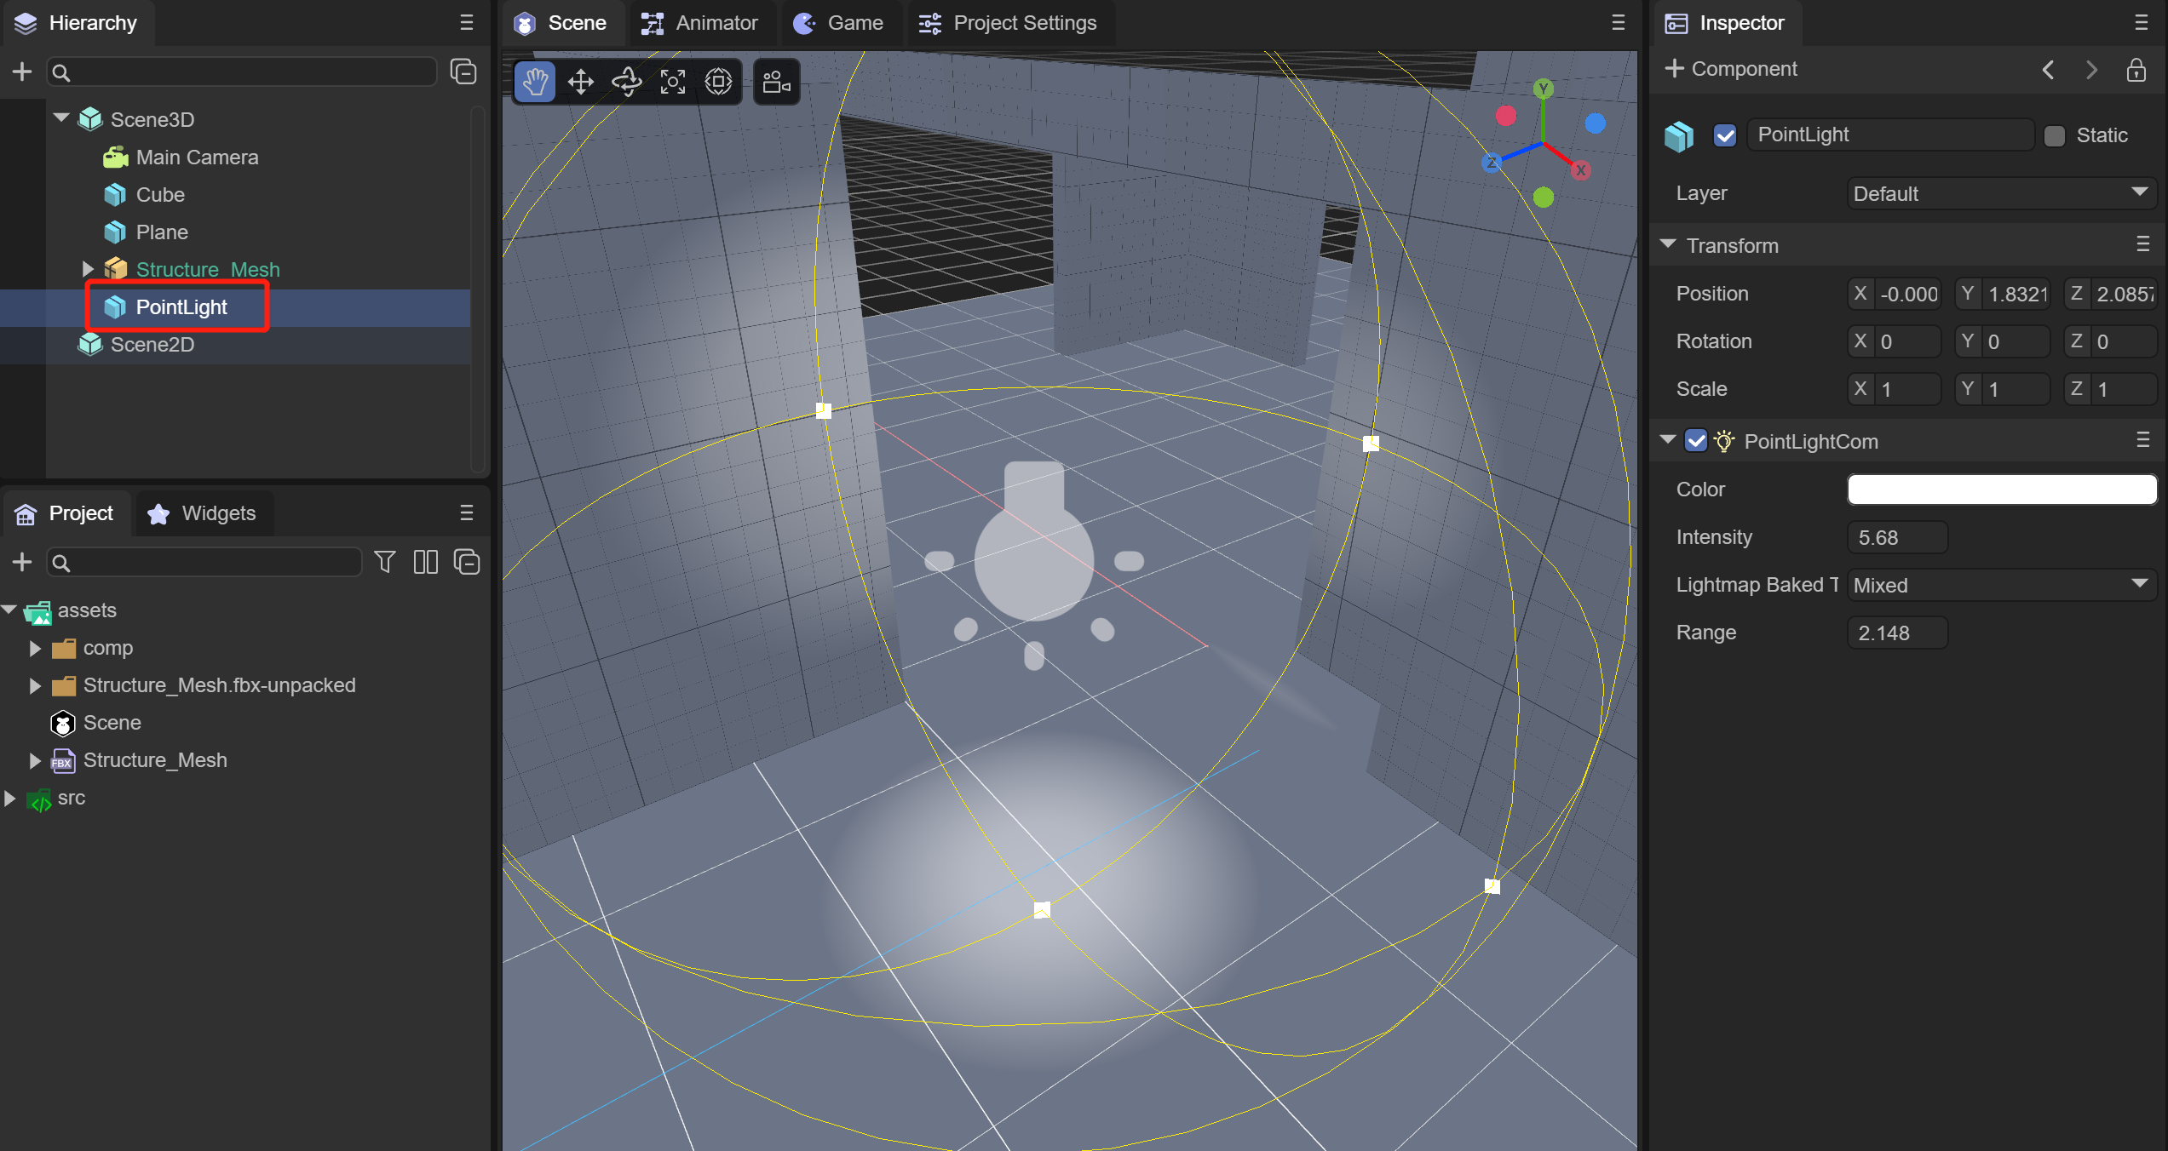This screenshot has width=2168, height=1151.
Task: Select the Move tool in scene toolbar
Action: click(580, 82)
